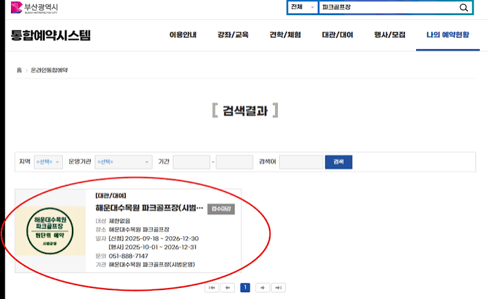Screen dimensions: 488x299
Task: Open the 대관/대여 menu
Action: tap(337, 35)
